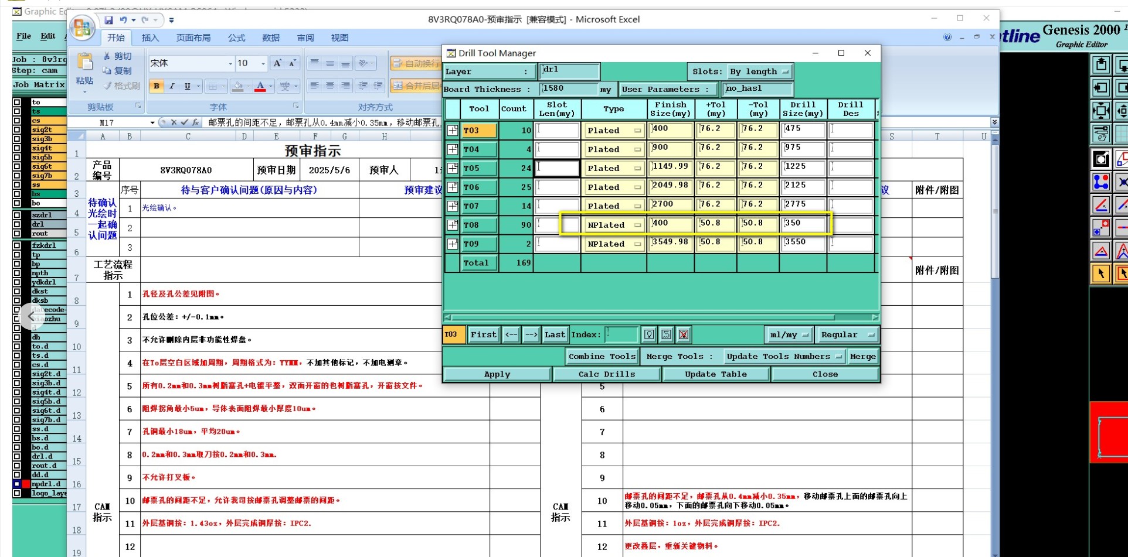Open the 数据 (Data) ribbon tab
This screenshot has height=557, width=1128.
[271, 37]
